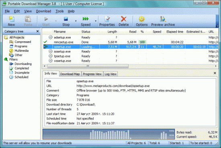The height and width of the screenshot is (148, 221).
Task: Click 'All Projects: 6' in status bar
Action: (137, 143)
